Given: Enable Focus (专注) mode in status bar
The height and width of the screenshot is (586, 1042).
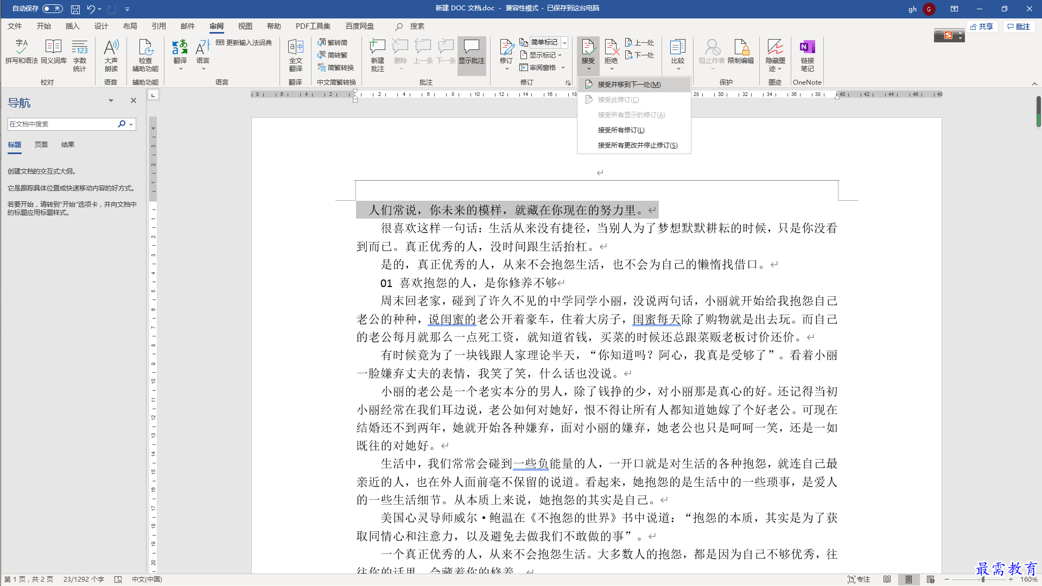Looking at the screenshot, I should (x=859, y=579).
